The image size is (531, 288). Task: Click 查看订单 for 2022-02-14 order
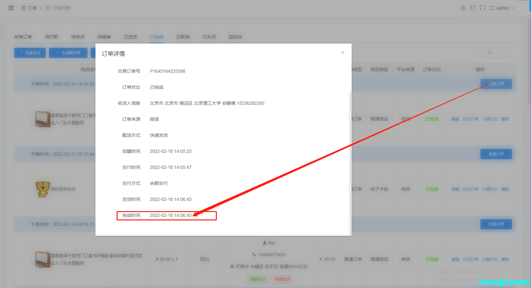tap(496, 224)
